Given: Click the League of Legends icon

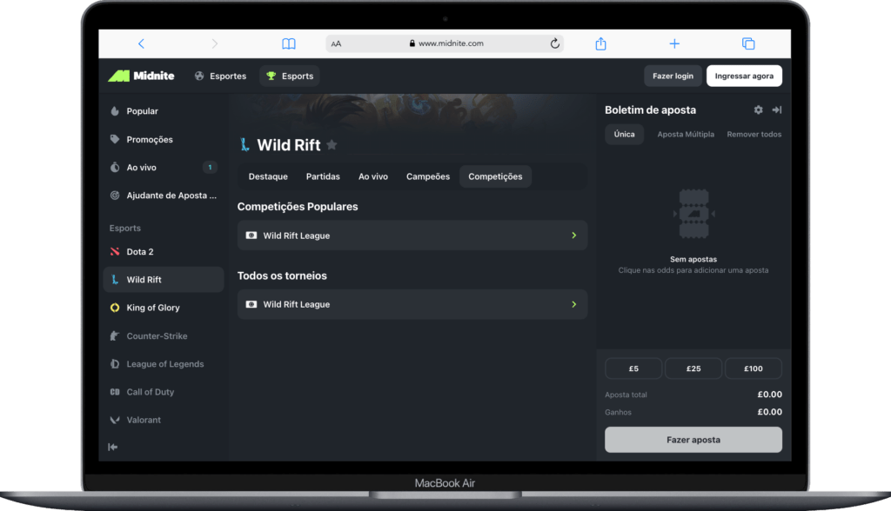Looking at the screenshot, I should click(115, 364).
